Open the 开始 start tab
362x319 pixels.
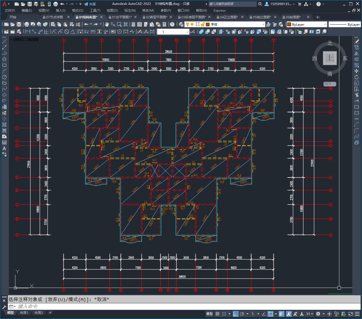(x=13, y=17)
